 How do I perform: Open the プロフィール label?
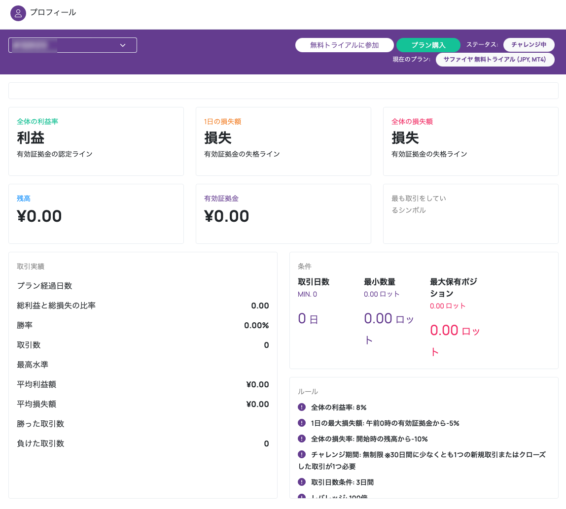click(x=53, y=12)
